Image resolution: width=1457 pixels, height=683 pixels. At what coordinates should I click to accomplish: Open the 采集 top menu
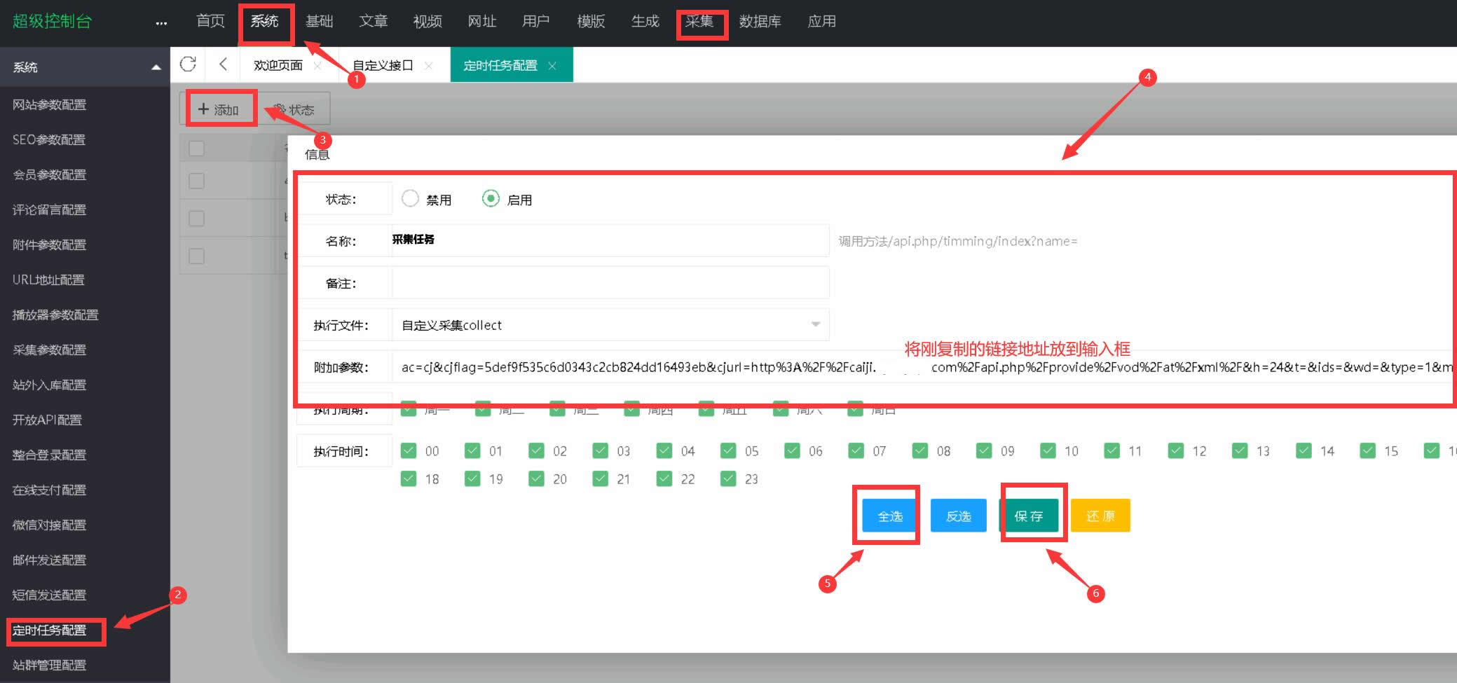point(699,22)
